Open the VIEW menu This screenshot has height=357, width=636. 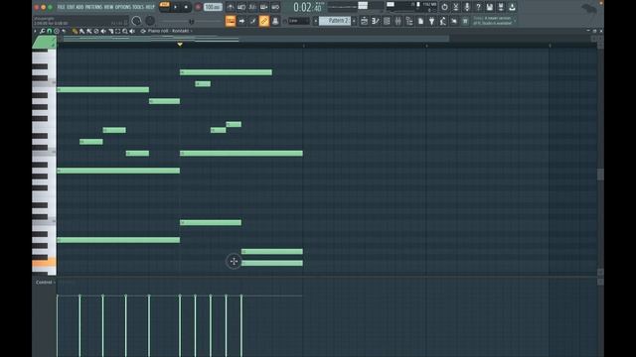coord(108,7)
